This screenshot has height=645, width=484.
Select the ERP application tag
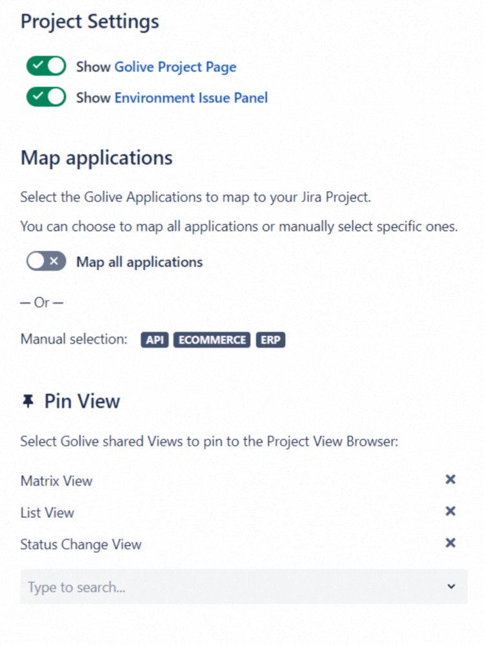coord(270,340)
